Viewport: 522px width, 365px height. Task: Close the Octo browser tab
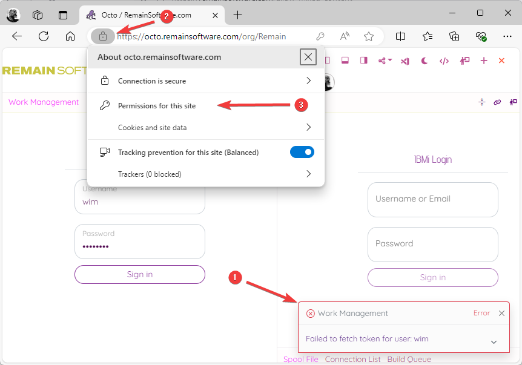215,15
